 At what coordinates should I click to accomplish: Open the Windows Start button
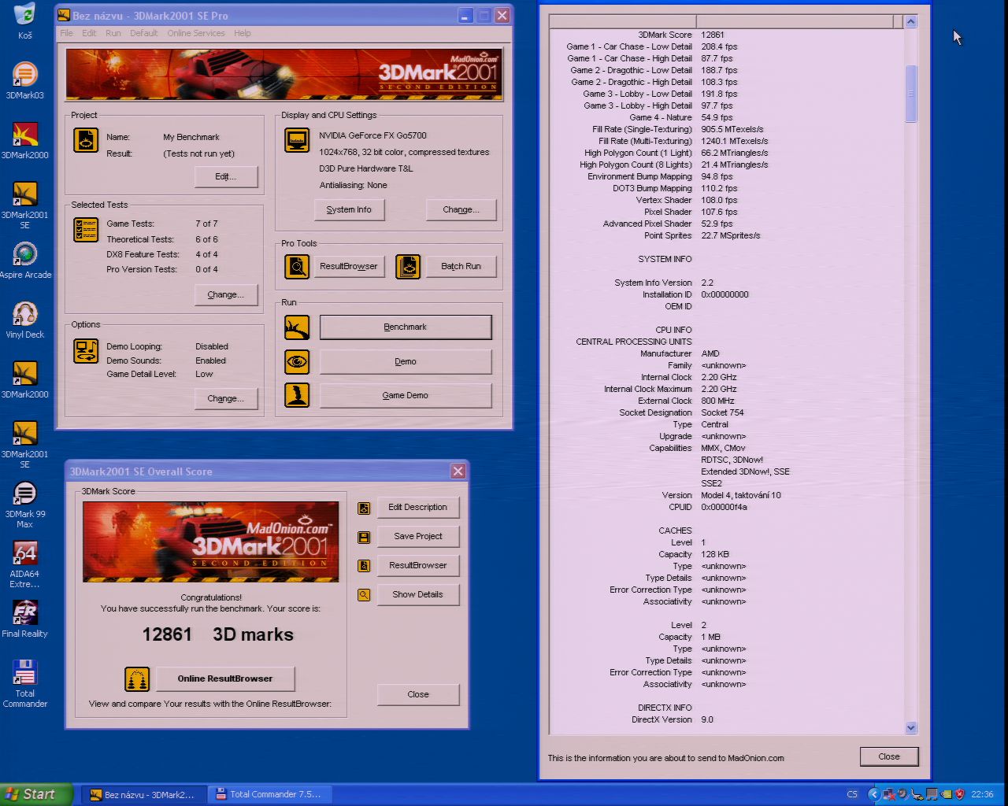click(x=36, y=794)
